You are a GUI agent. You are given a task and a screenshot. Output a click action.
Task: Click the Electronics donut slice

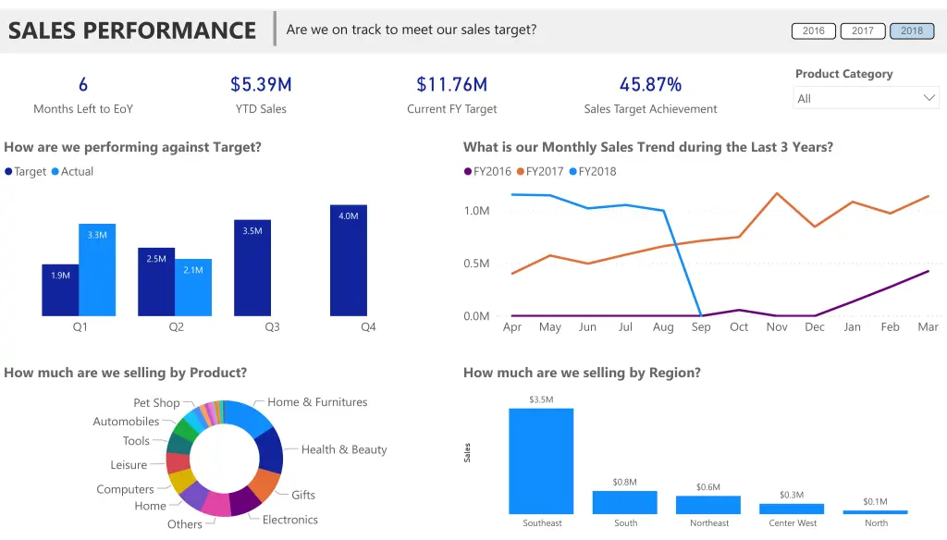click(244, 501)
